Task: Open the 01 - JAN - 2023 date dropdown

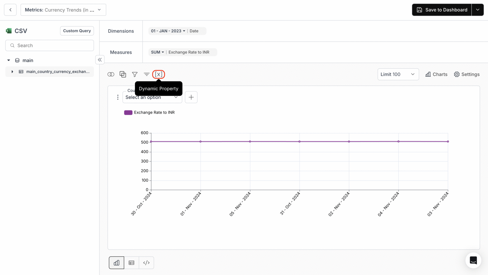Action: click(x=168, y=31)
